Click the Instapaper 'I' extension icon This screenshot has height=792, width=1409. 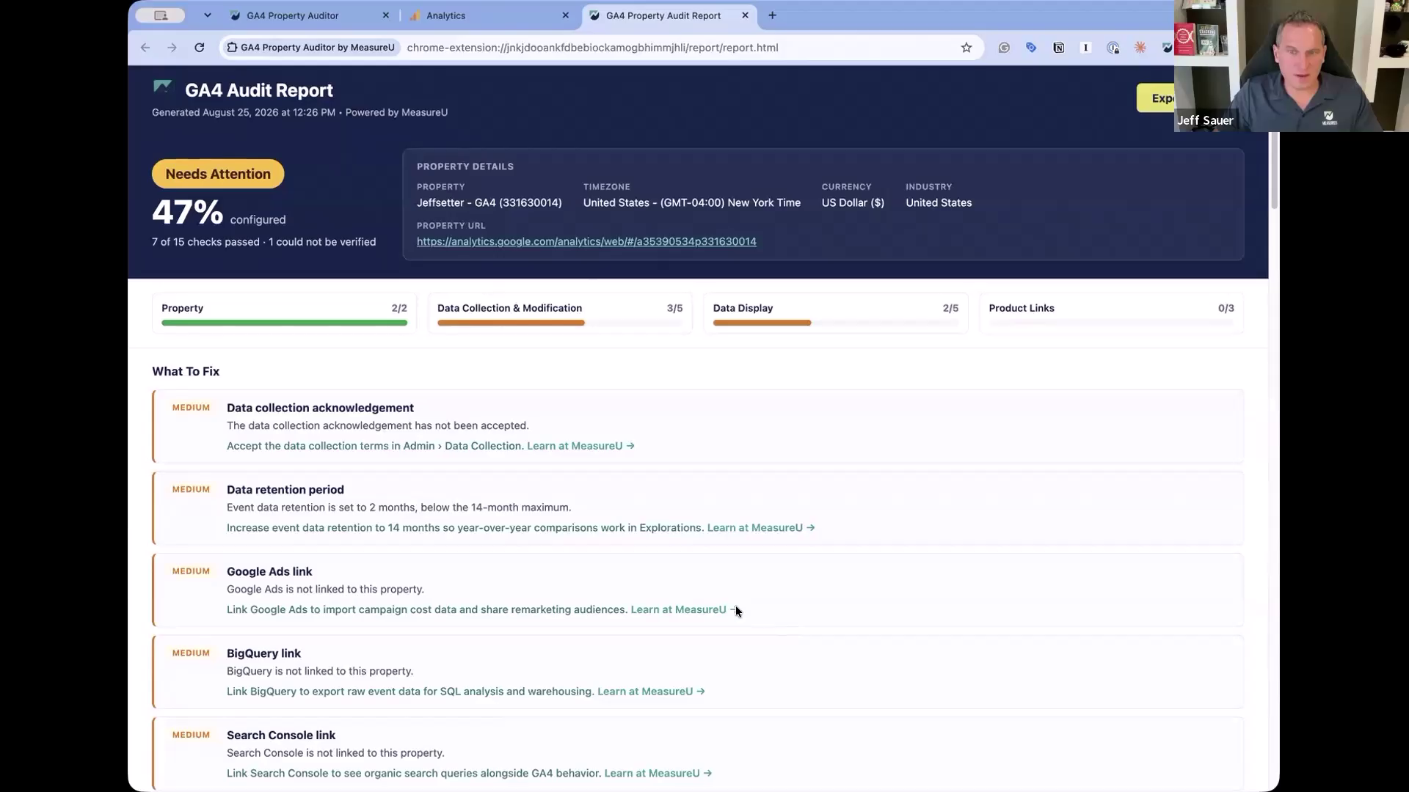(x=1085, y=48)
